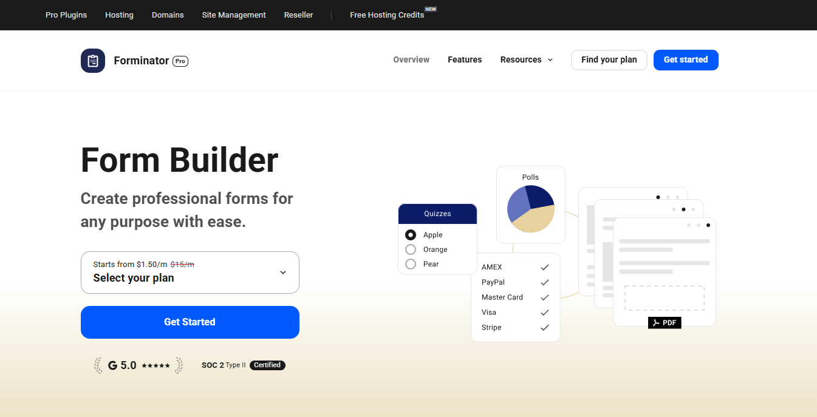Click the Certified badge
Image resolution: width=817 pixels, height=417 pixels.
click(267, 365)
